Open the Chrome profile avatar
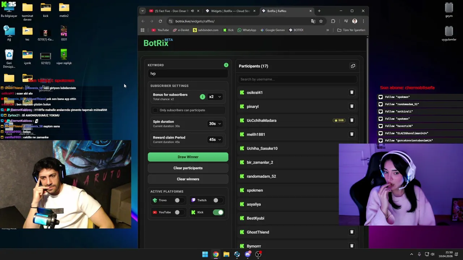This screenshot has height=260, width=463. pyautogui.click(x=354, y=21)
